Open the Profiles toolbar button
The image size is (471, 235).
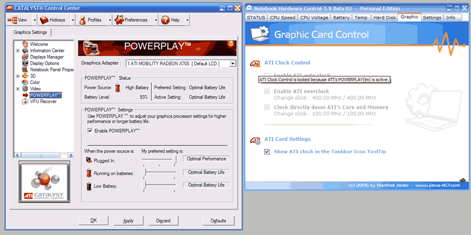pyautogui.click(x=92, y=20)
